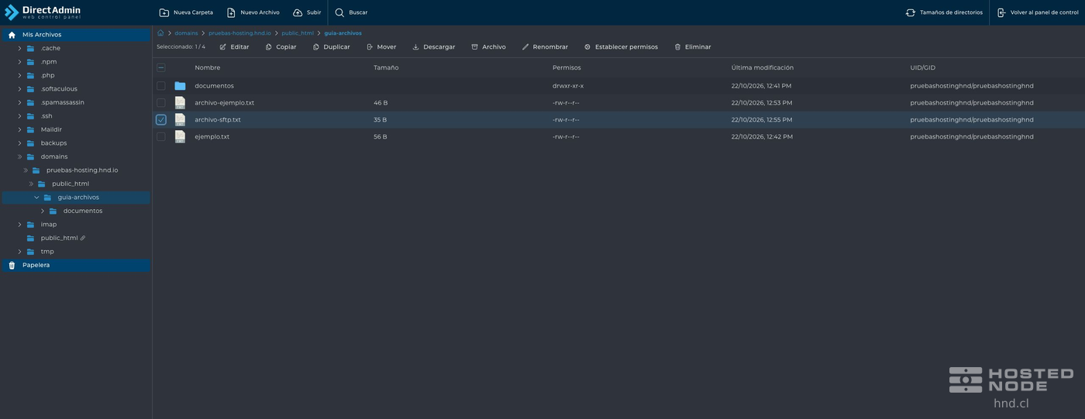Select the domains folder in the tree

pos(54,156)
